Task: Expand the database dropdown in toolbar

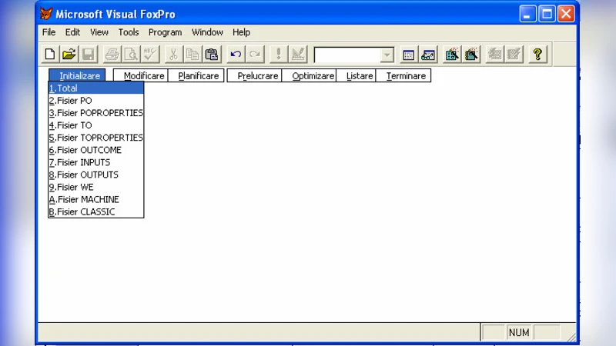Action: [387, 55]
